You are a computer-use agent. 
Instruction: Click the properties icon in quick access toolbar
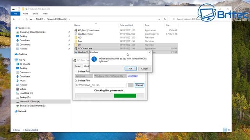pos(19,9)
